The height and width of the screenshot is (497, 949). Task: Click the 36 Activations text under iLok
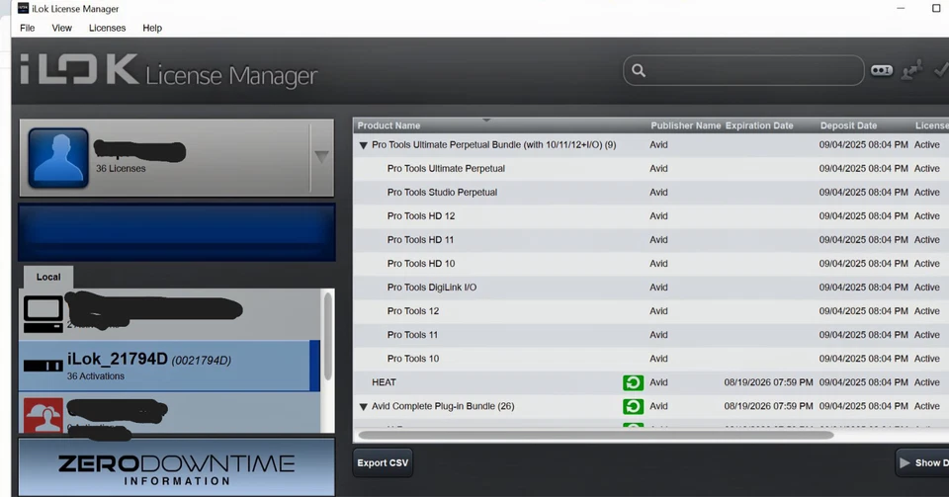pos(96,376)
